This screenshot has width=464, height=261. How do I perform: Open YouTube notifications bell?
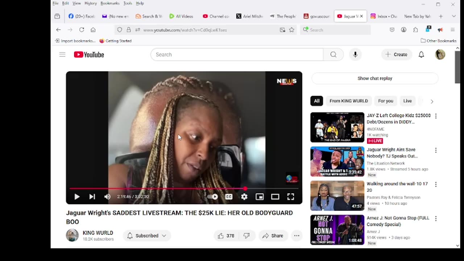pyautogui.click(x=421, y=54)
